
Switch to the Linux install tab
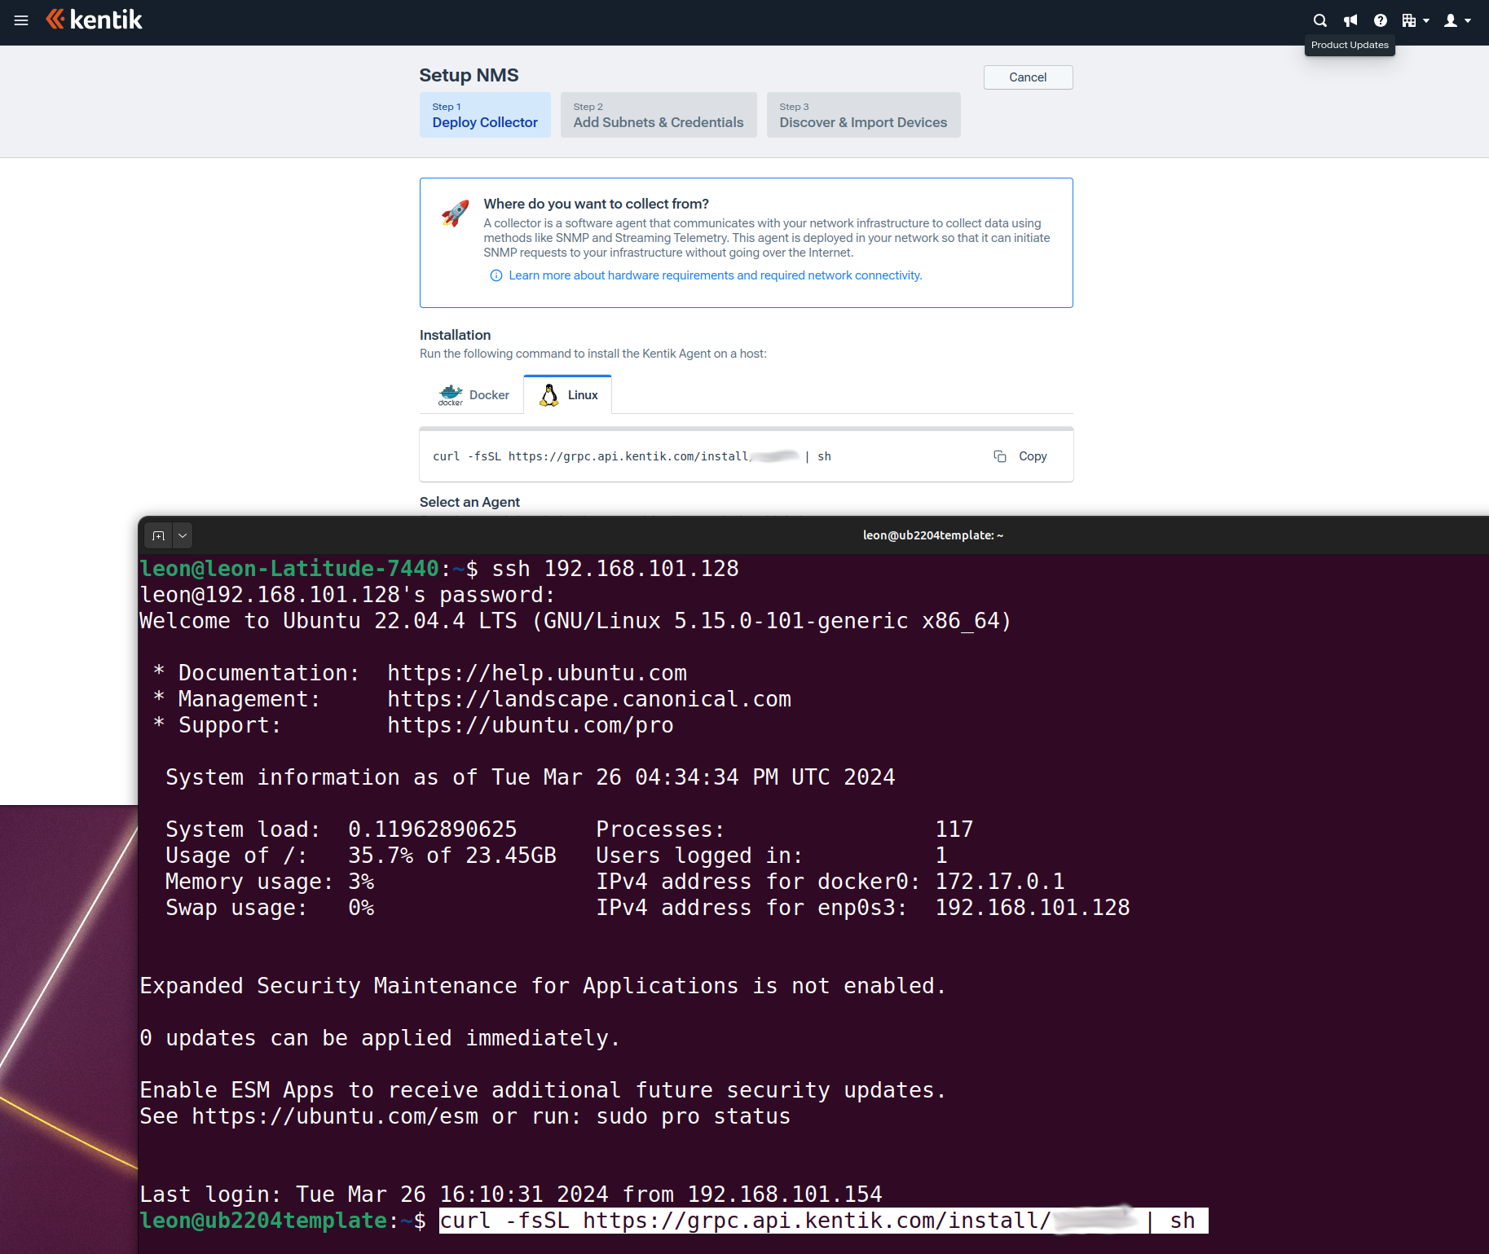[x=568, y=395]
